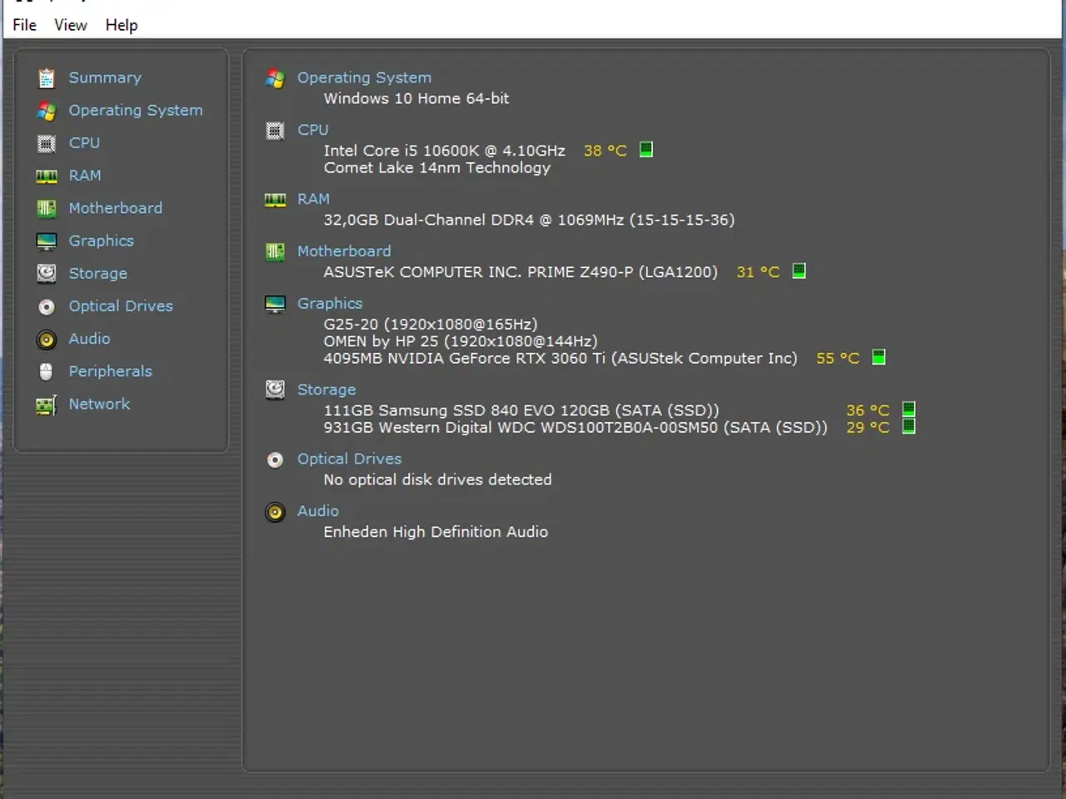Viewport: 1066px width, 799px height.
Task: Click the Optical Drives disc icon in sidebar
Action: [x=47, y=306]
